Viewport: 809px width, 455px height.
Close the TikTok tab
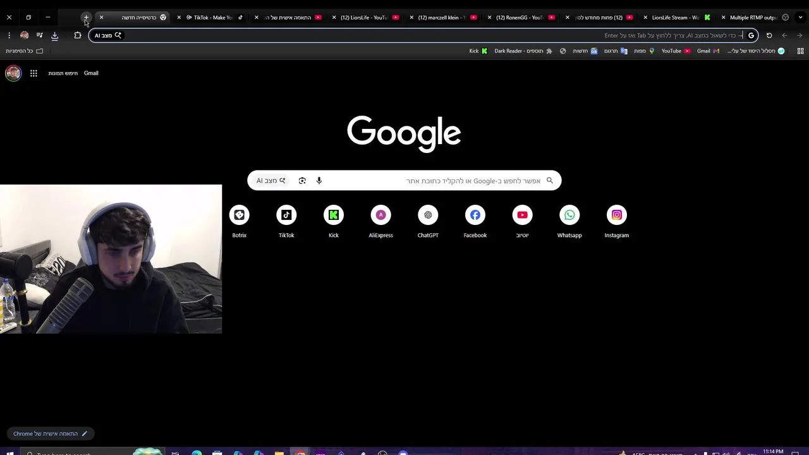179,18
